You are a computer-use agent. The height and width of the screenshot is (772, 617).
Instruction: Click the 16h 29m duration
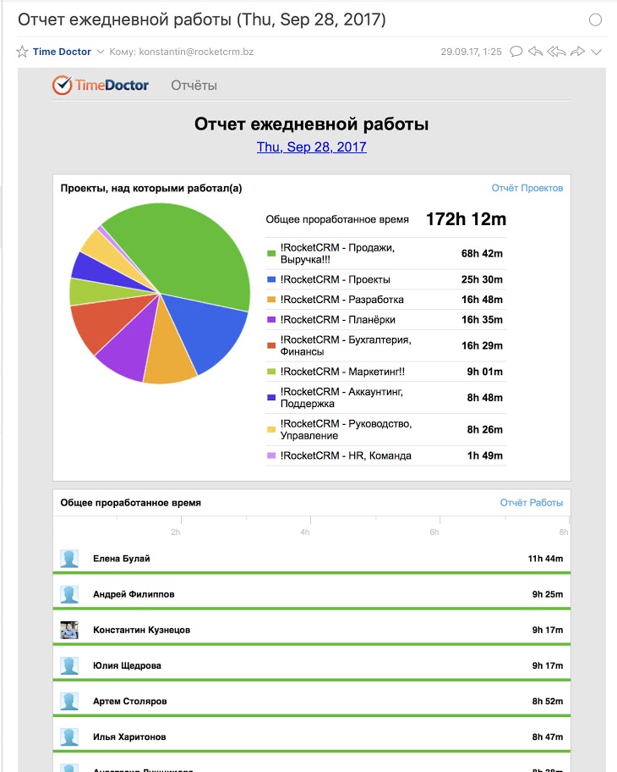click(482, 345)
